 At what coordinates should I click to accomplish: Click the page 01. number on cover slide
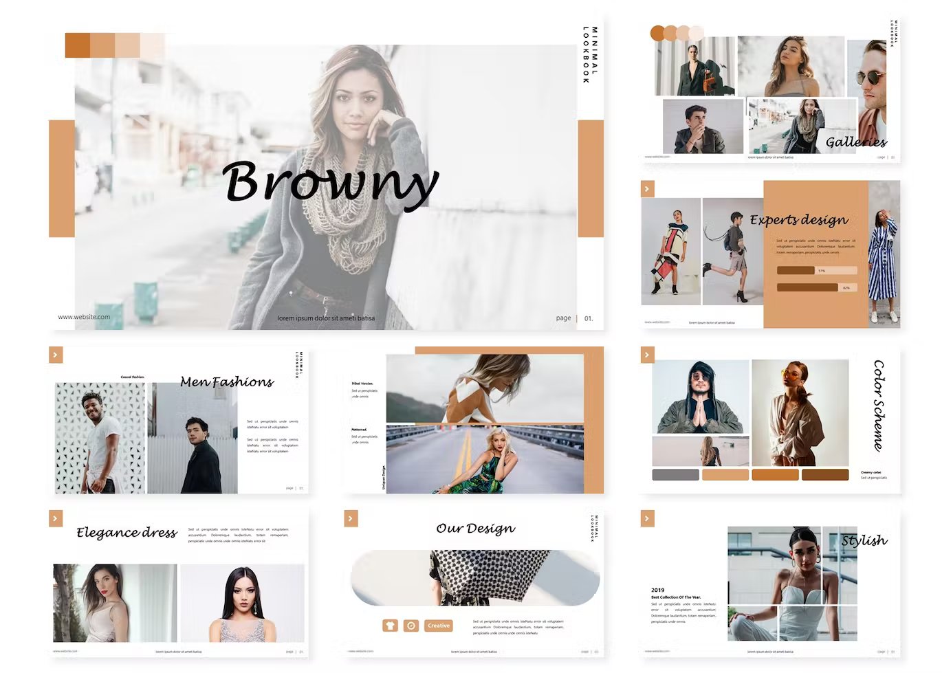point(574,318)
